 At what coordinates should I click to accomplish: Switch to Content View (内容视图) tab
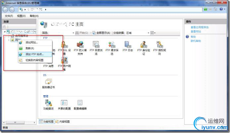63,121
